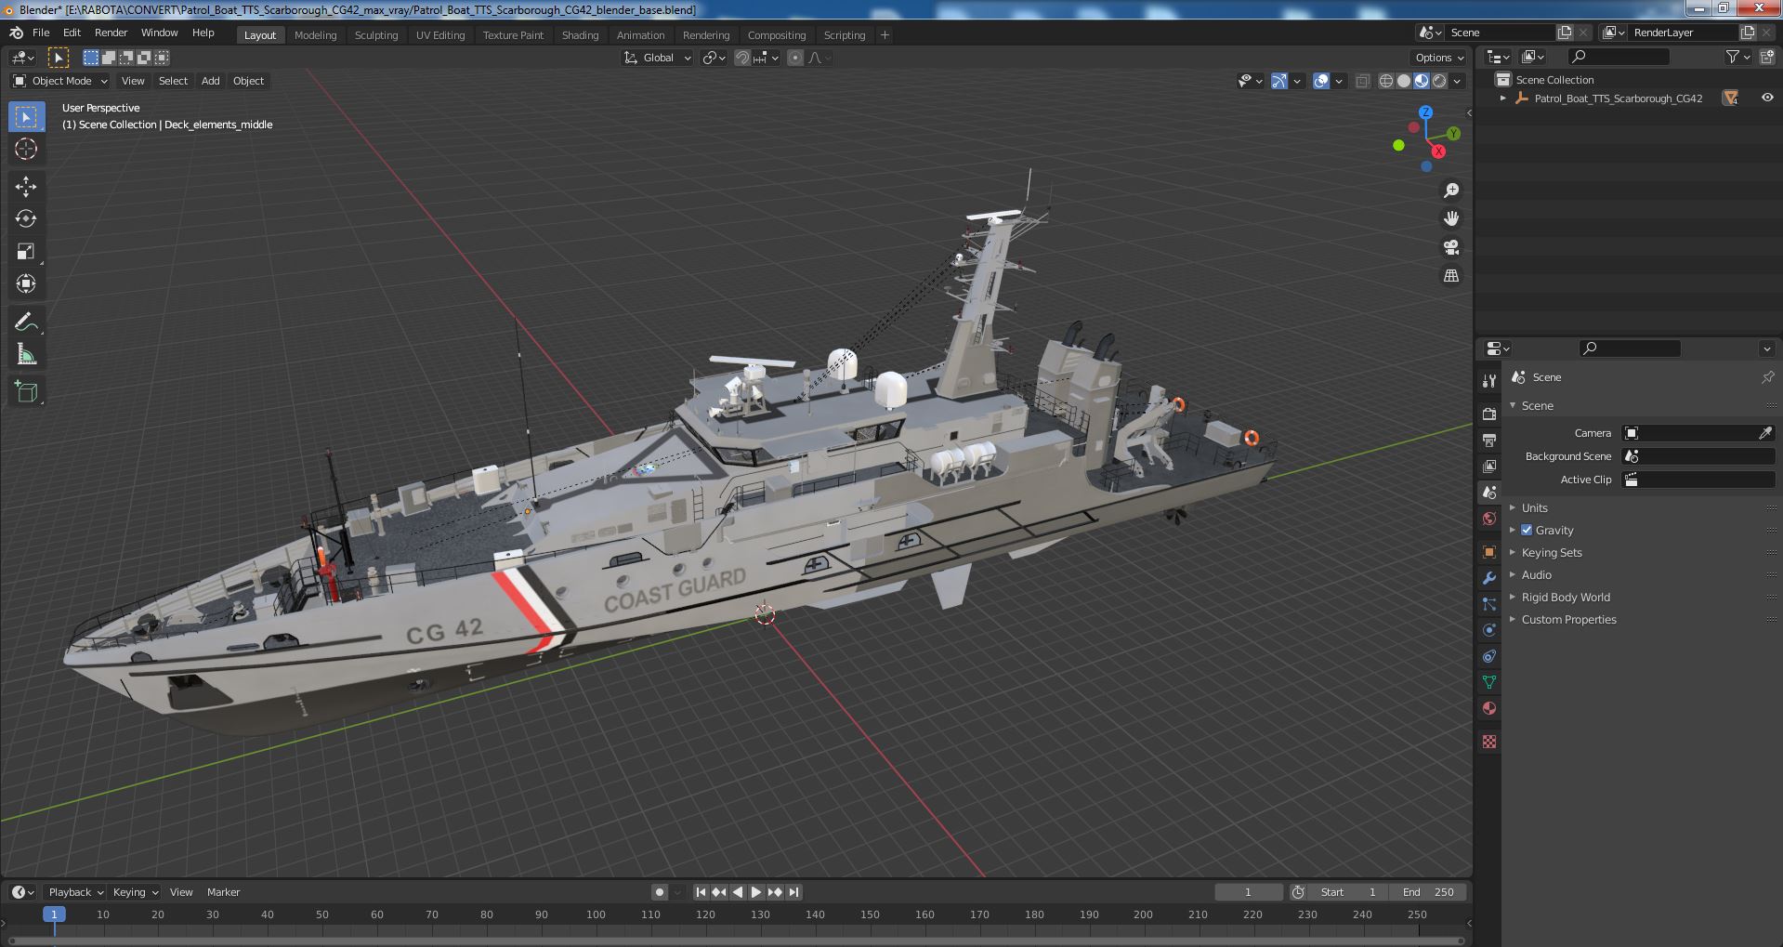Select the Measure tool

(26, 355)
